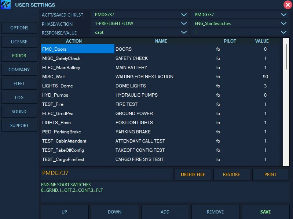Viewport: 293px width, 219px height.
Task: Click the value 90 cell
Action: [x=265, y=76]
